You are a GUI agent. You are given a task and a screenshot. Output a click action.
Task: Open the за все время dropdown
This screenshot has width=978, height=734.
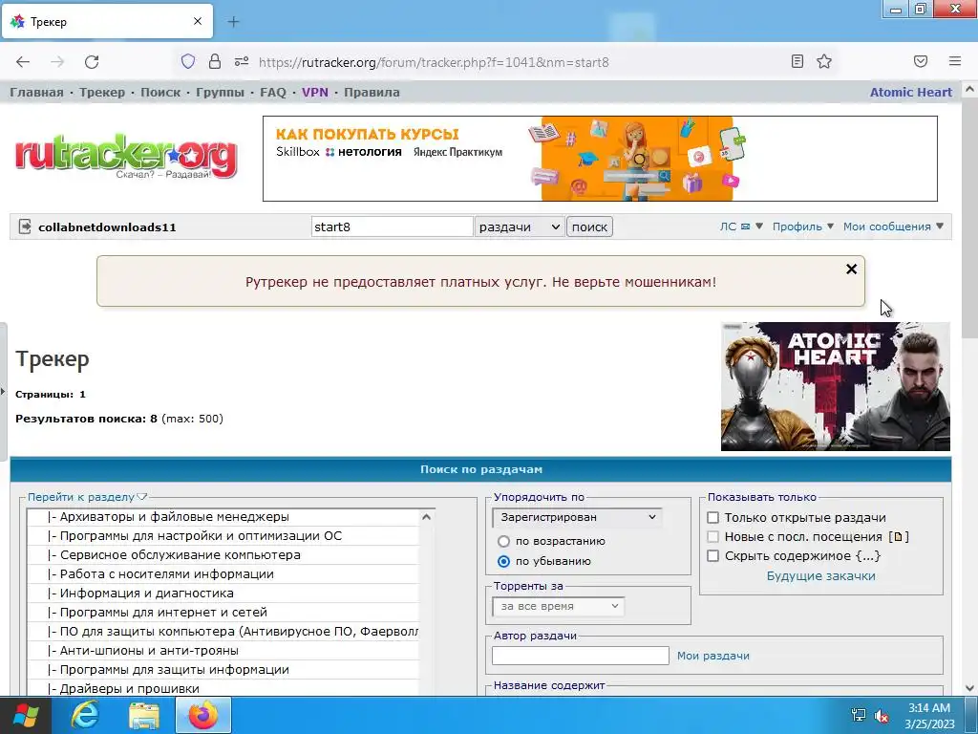pyautogui.click(x=558, y=606)
